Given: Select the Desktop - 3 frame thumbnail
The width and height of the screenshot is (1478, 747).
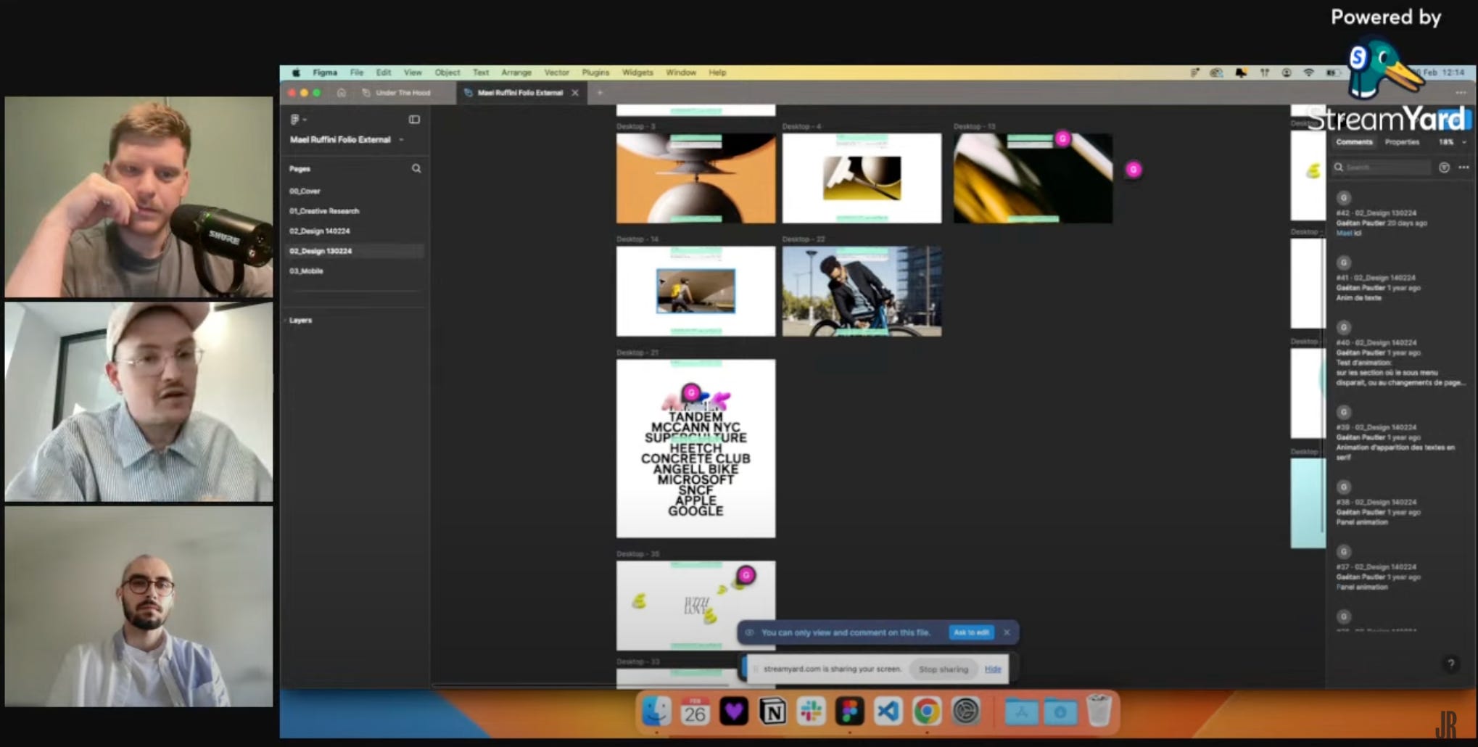Looking at the screenshot, I should 695,178.
